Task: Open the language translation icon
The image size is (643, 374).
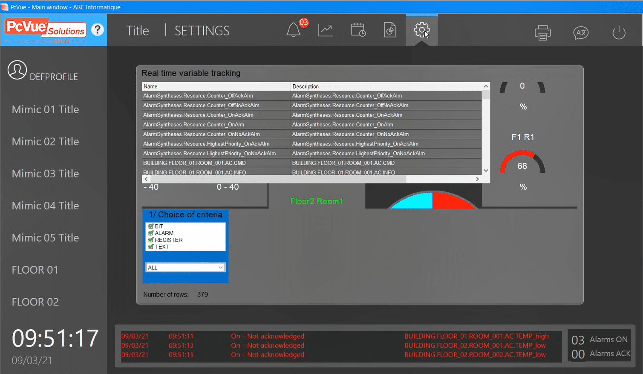Action: [581, 33]
